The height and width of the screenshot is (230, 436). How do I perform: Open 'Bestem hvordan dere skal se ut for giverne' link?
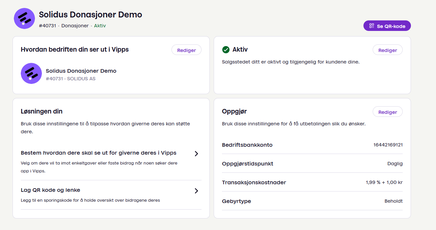pyautogui.click(x=99, y=153)
